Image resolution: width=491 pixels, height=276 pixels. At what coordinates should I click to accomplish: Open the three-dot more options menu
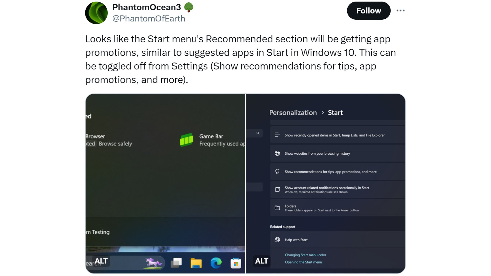tap(400, 10)
